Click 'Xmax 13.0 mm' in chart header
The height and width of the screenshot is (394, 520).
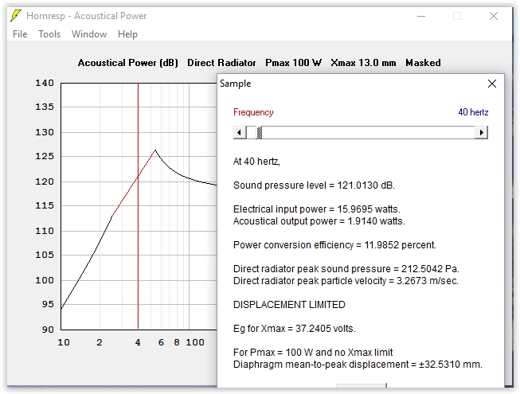tap(363, 63)
